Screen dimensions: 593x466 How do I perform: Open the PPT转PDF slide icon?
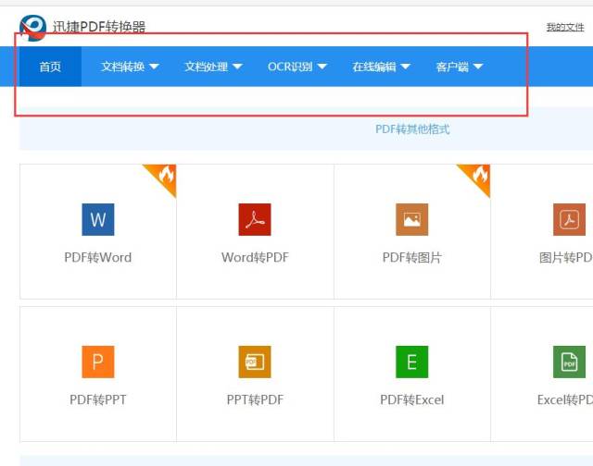click(255, 362)
